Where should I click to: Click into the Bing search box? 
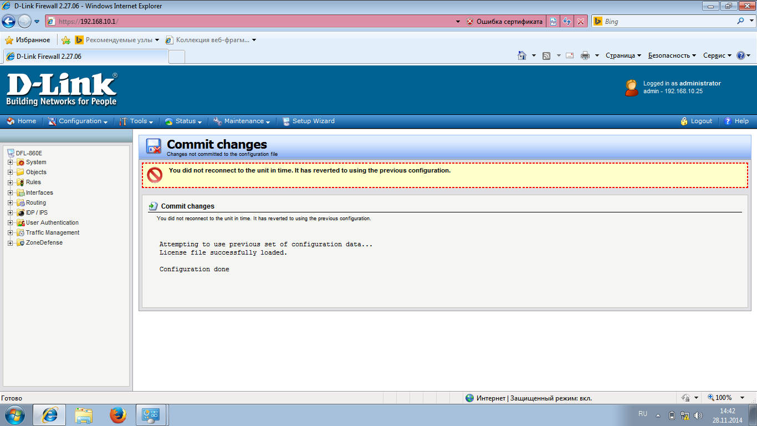tap(669, 22)
